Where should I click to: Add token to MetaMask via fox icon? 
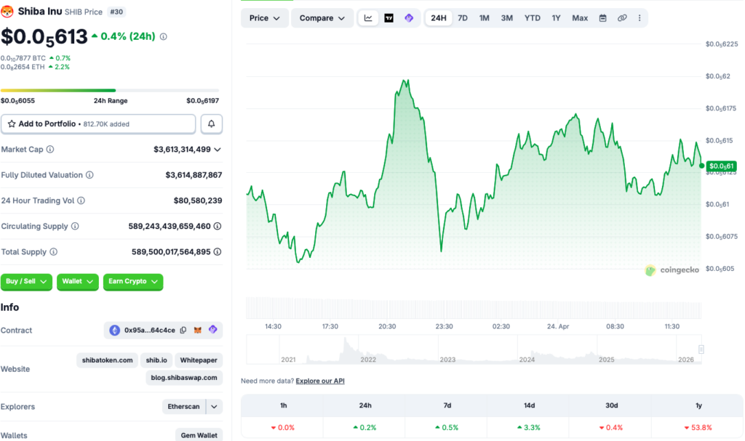pos(198,331)
